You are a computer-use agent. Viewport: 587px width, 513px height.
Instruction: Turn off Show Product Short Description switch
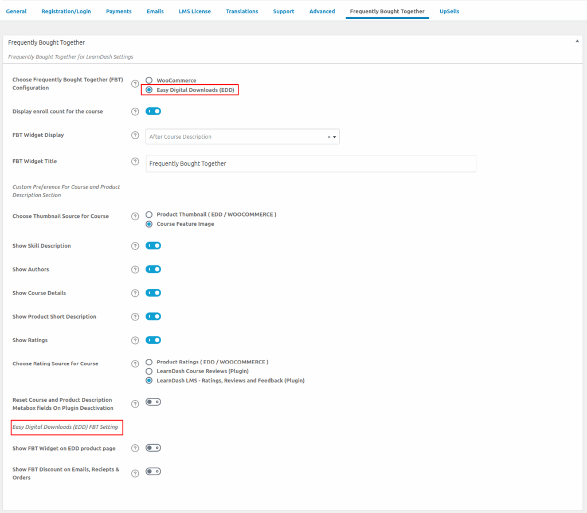pyautogui.click(x=153, y=316)
